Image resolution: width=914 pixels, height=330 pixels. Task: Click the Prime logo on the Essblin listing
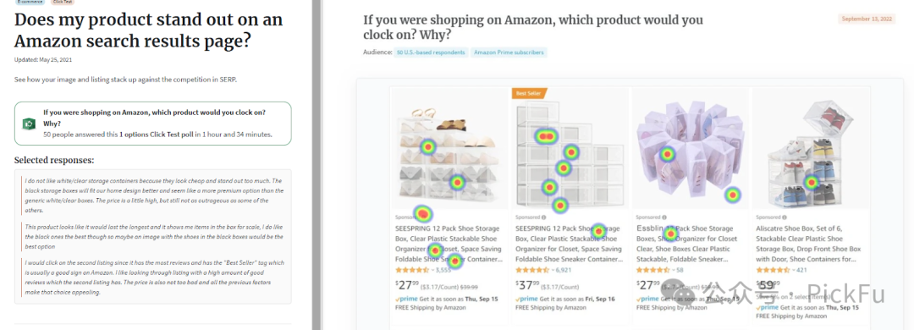(647, 299)
